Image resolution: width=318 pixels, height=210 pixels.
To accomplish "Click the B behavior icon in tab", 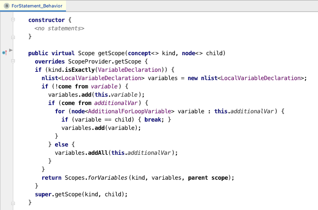I will pos(7,6).
